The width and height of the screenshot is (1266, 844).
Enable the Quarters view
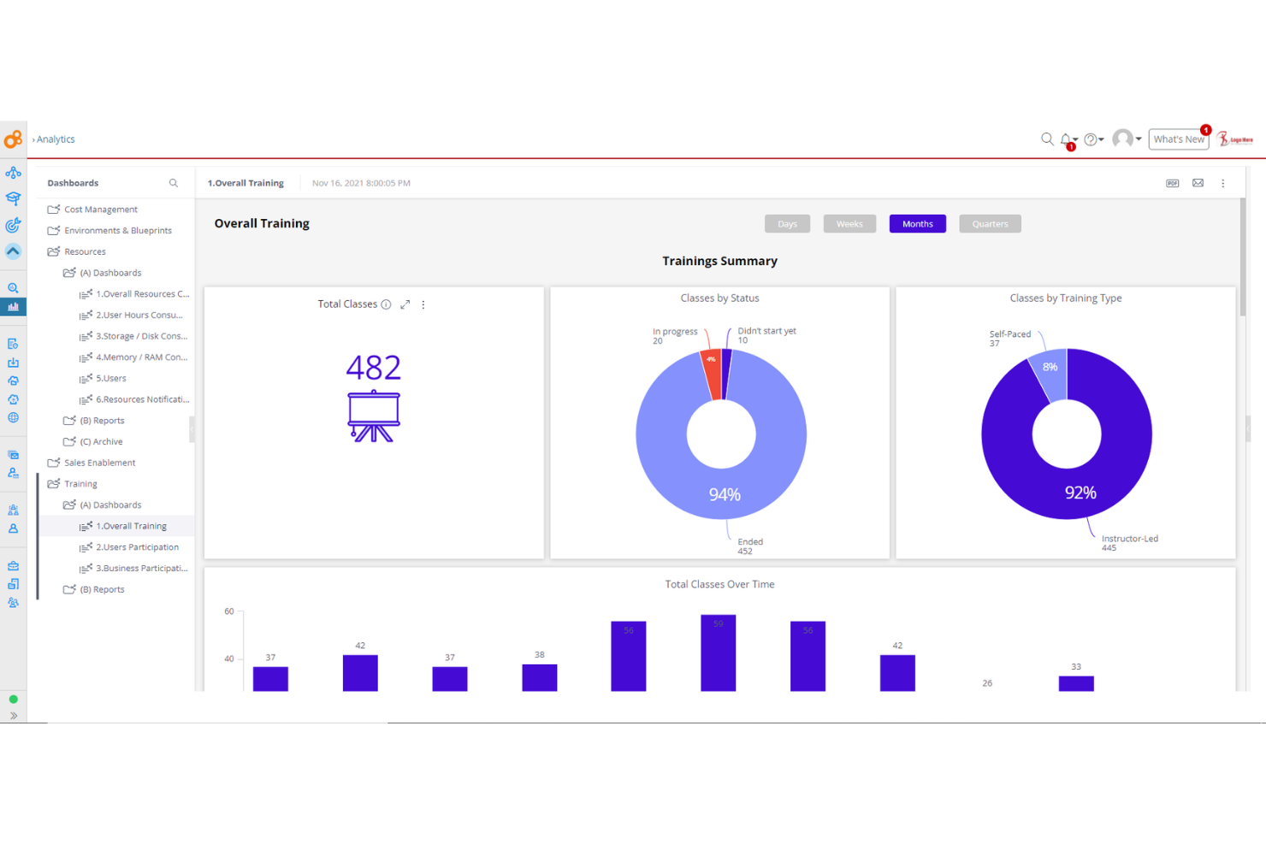coord(990,223)
